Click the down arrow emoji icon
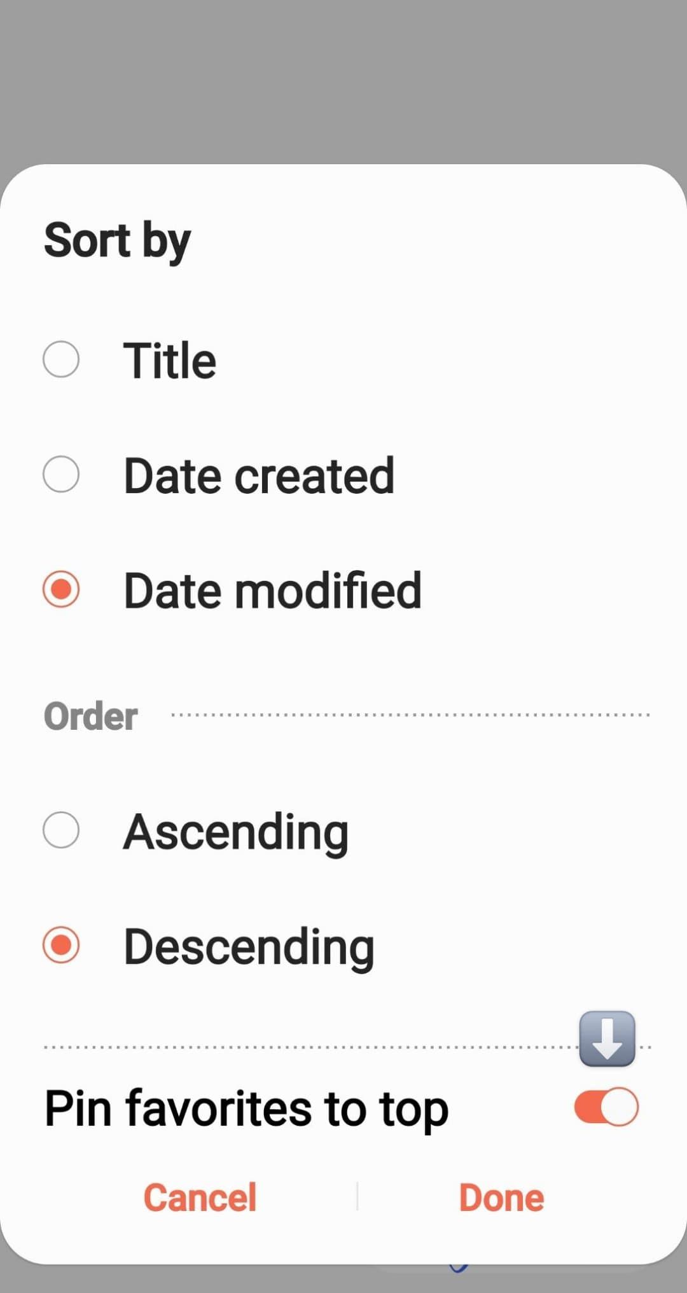This screenshot has height=1293, width=687. (x=607, y=1038)
